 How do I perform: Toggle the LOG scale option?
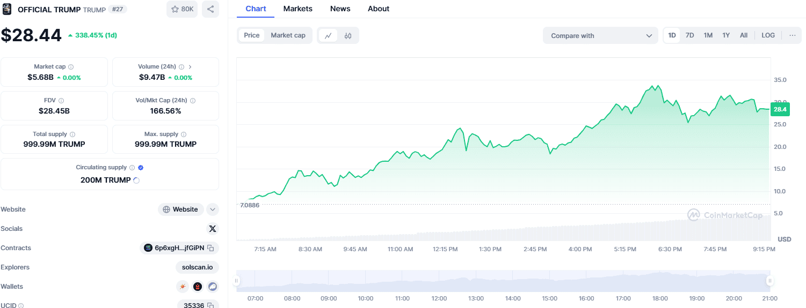768,35
